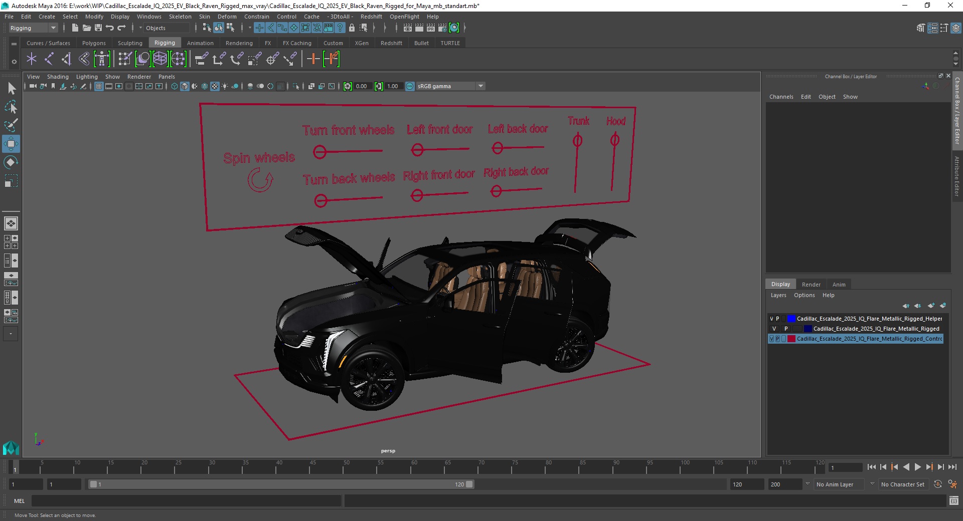Click go to end of playback range

coord(952,467)
